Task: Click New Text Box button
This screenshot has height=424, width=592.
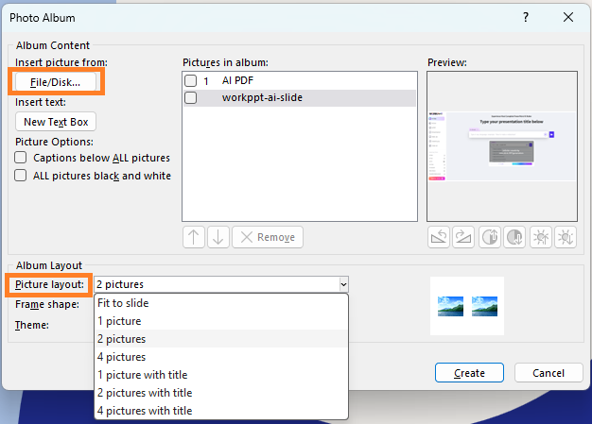Action: (56, 122)
